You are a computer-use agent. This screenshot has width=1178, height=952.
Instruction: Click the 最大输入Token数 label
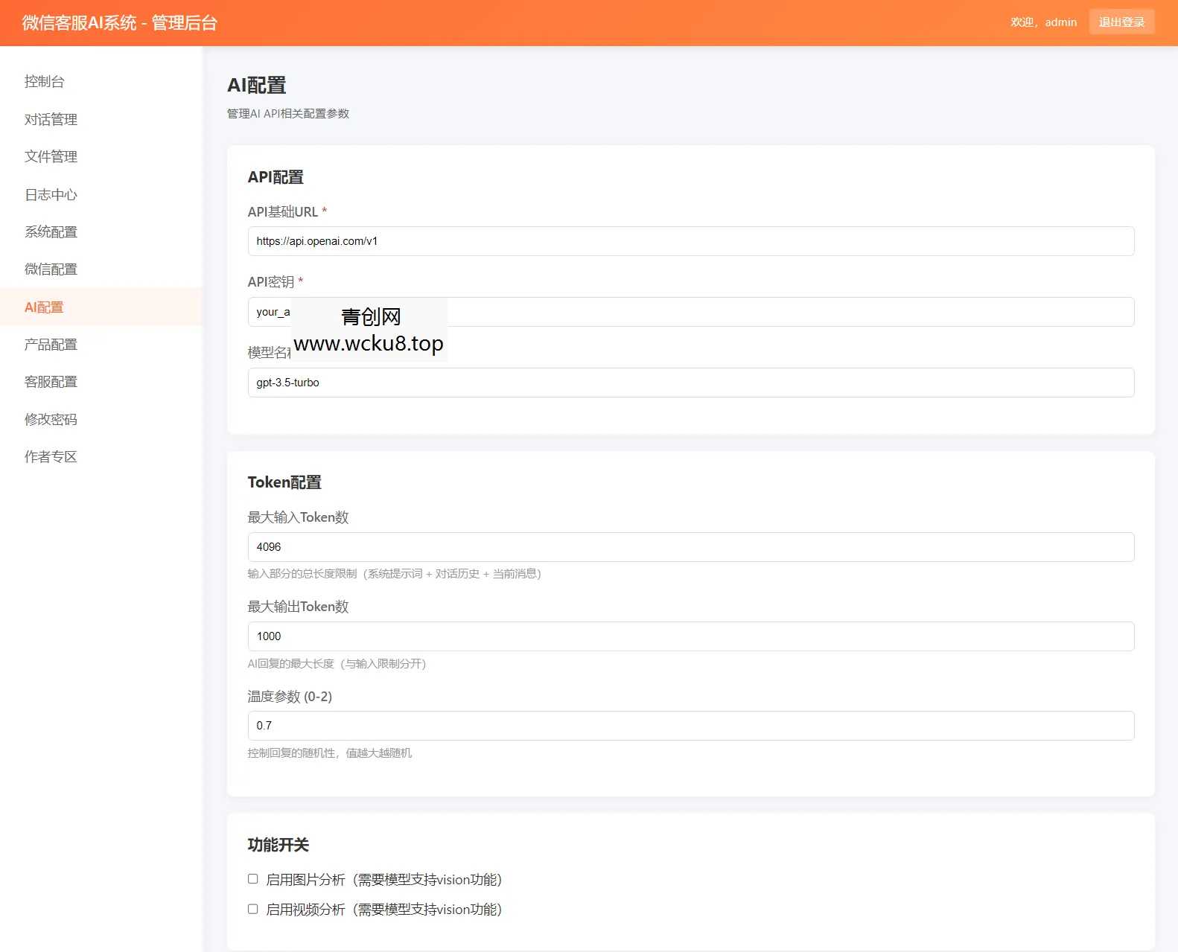[x=298, y=517]
